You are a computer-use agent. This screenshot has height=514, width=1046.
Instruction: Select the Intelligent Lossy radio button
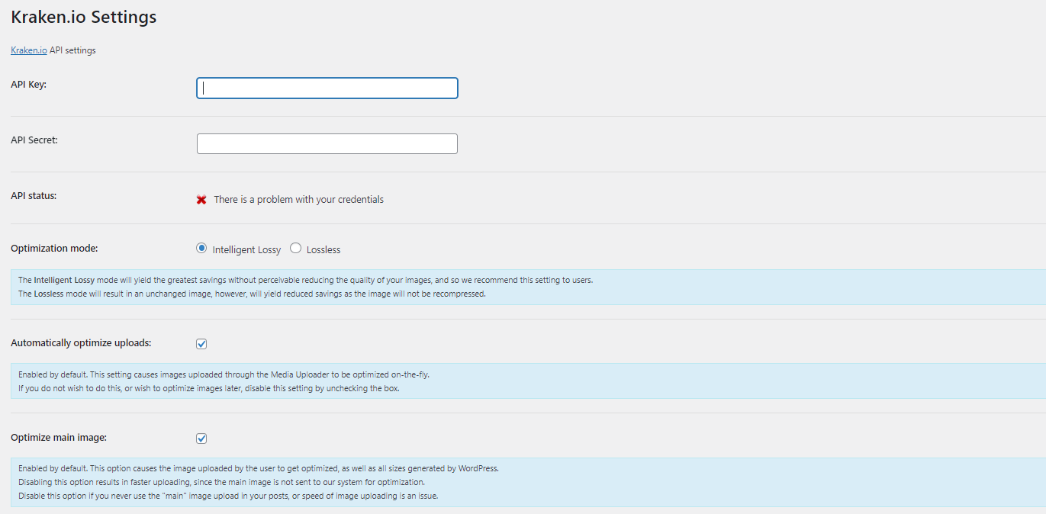tap(201, 248)
